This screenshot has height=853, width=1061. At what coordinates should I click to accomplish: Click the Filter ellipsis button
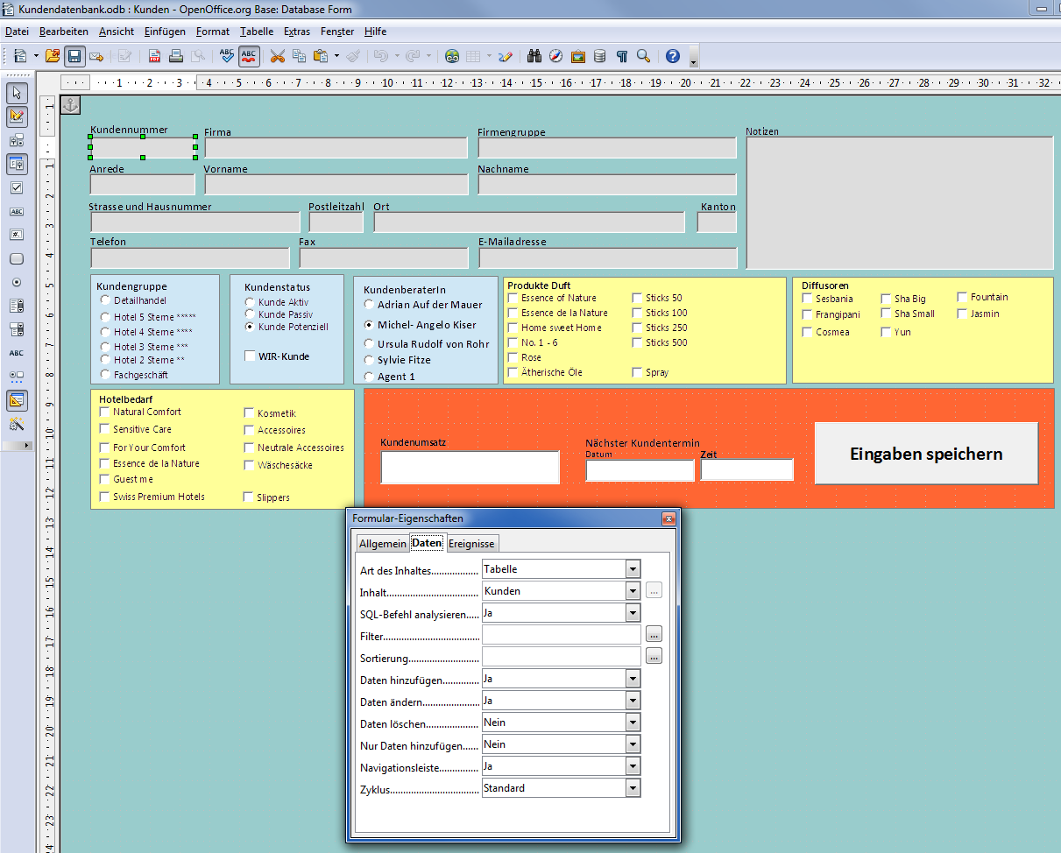tap(654, 634)
